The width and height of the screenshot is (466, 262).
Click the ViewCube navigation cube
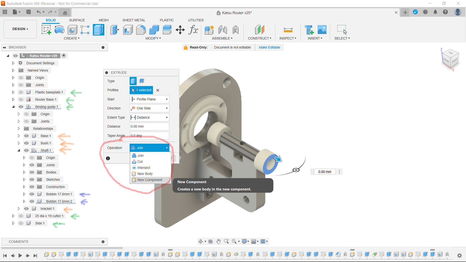(x=451, y=59)
